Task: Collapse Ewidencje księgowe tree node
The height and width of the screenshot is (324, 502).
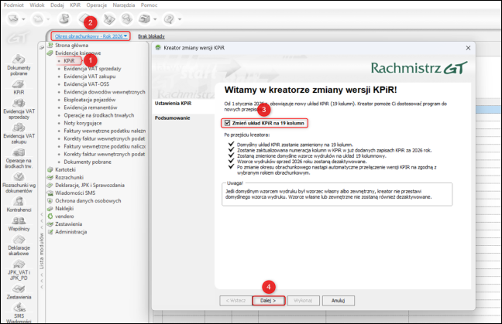Action: point(50,53)
